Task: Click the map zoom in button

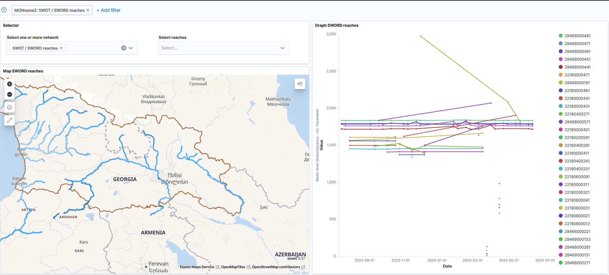Action: click(9, 84)
